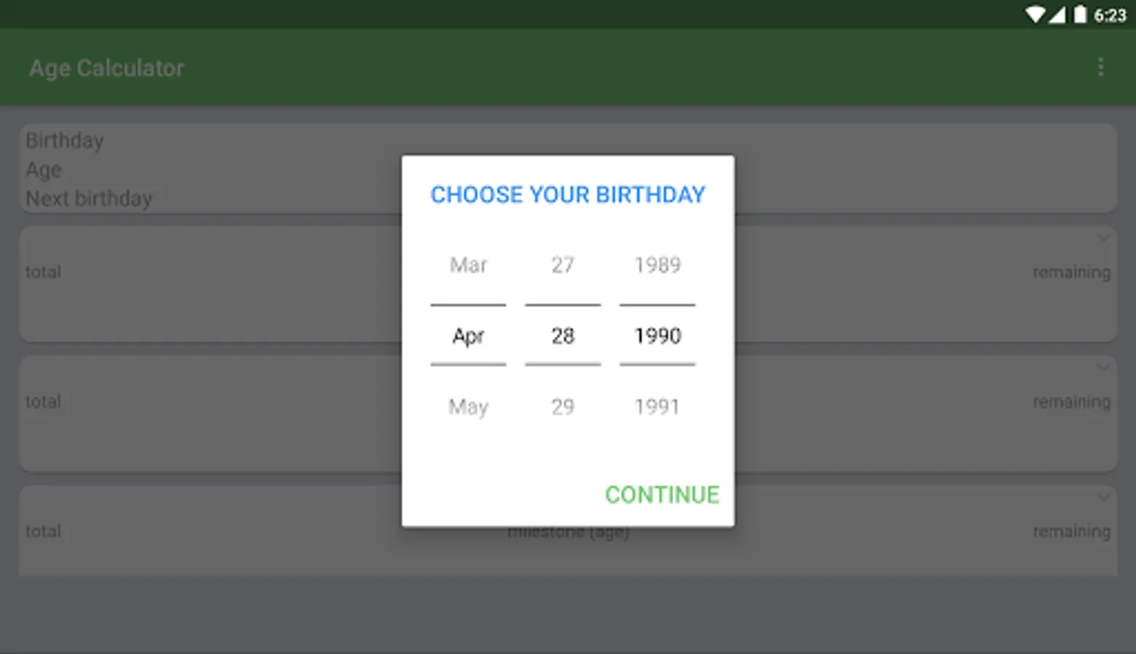This screenshot has width=1136, height=654.
Task: Tap the selected day 28 field
Action: pyautogui.click(x=563, y=336)
